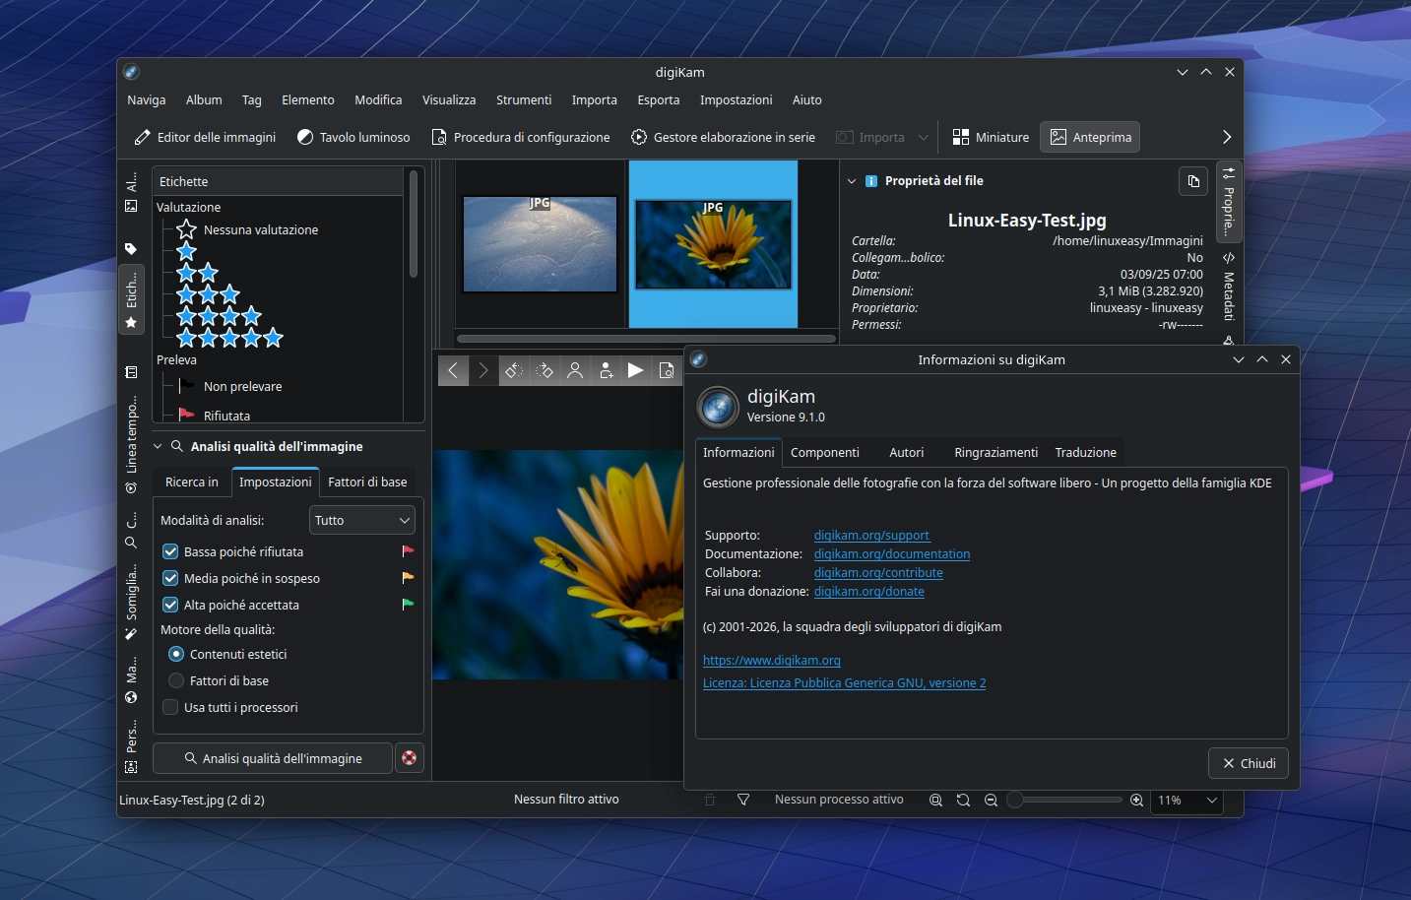Uncheck Alta poiché accettata checkbox

(x=170, y=605)
